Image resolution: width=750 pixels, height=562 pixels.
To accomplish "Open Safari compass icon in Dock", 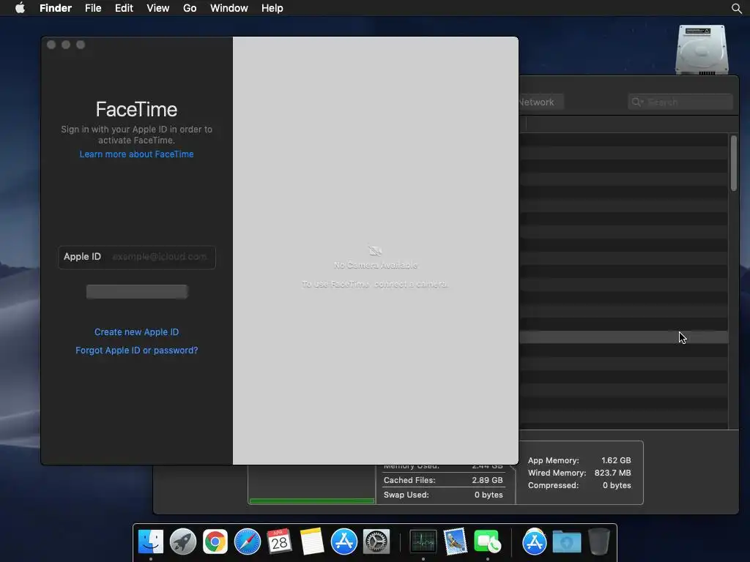I will [248, 542].
